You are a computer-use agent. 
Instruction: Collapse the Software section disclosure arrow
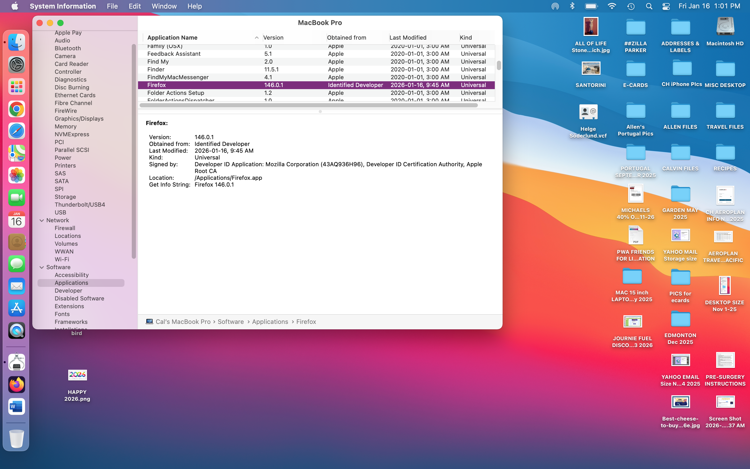pyautogui.click(x=41, y=267)
